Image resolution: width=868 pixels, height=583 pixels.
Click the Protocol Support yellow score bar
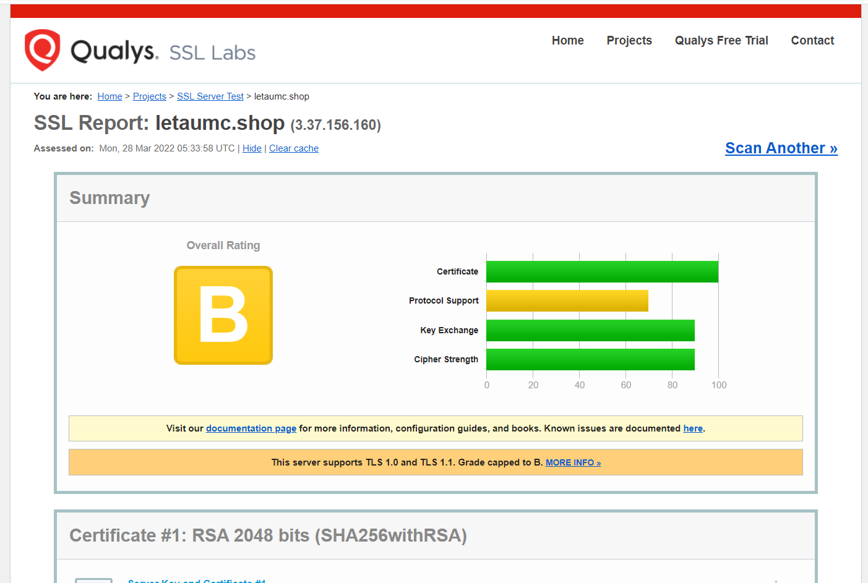567,301
